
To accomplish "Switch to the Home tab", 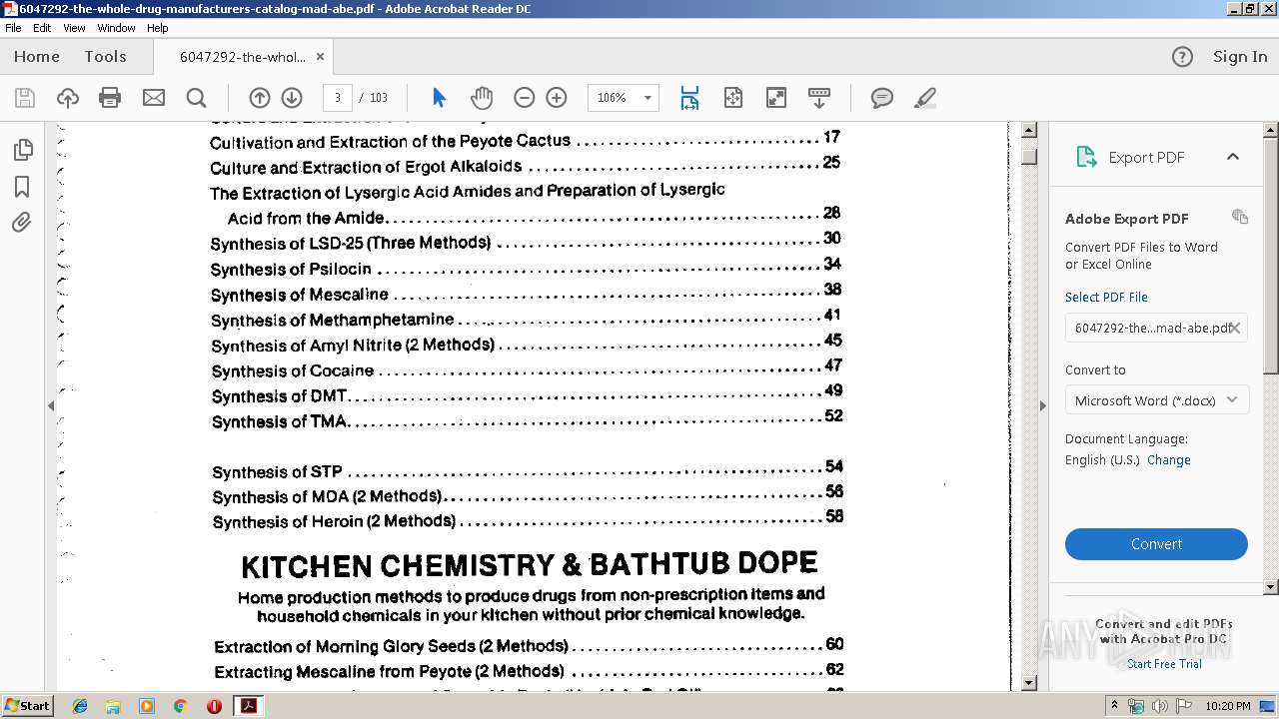I will tap(37, 57).
